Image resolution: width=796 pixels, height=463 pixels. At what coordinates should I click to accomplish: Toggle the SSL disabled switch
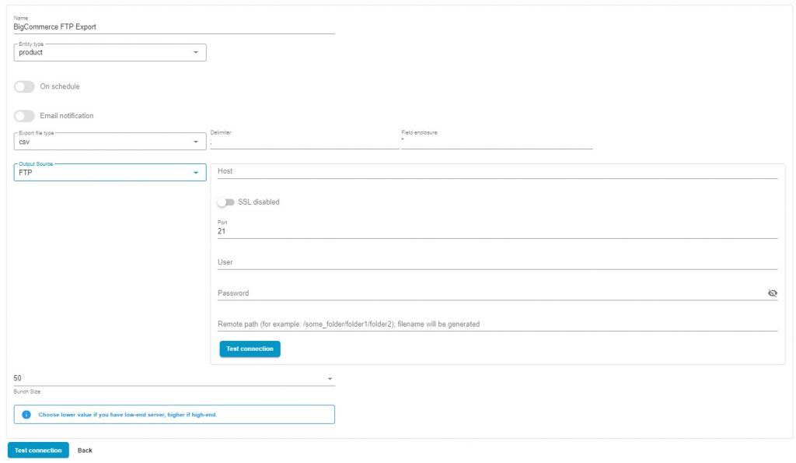[x=226, y=202]
